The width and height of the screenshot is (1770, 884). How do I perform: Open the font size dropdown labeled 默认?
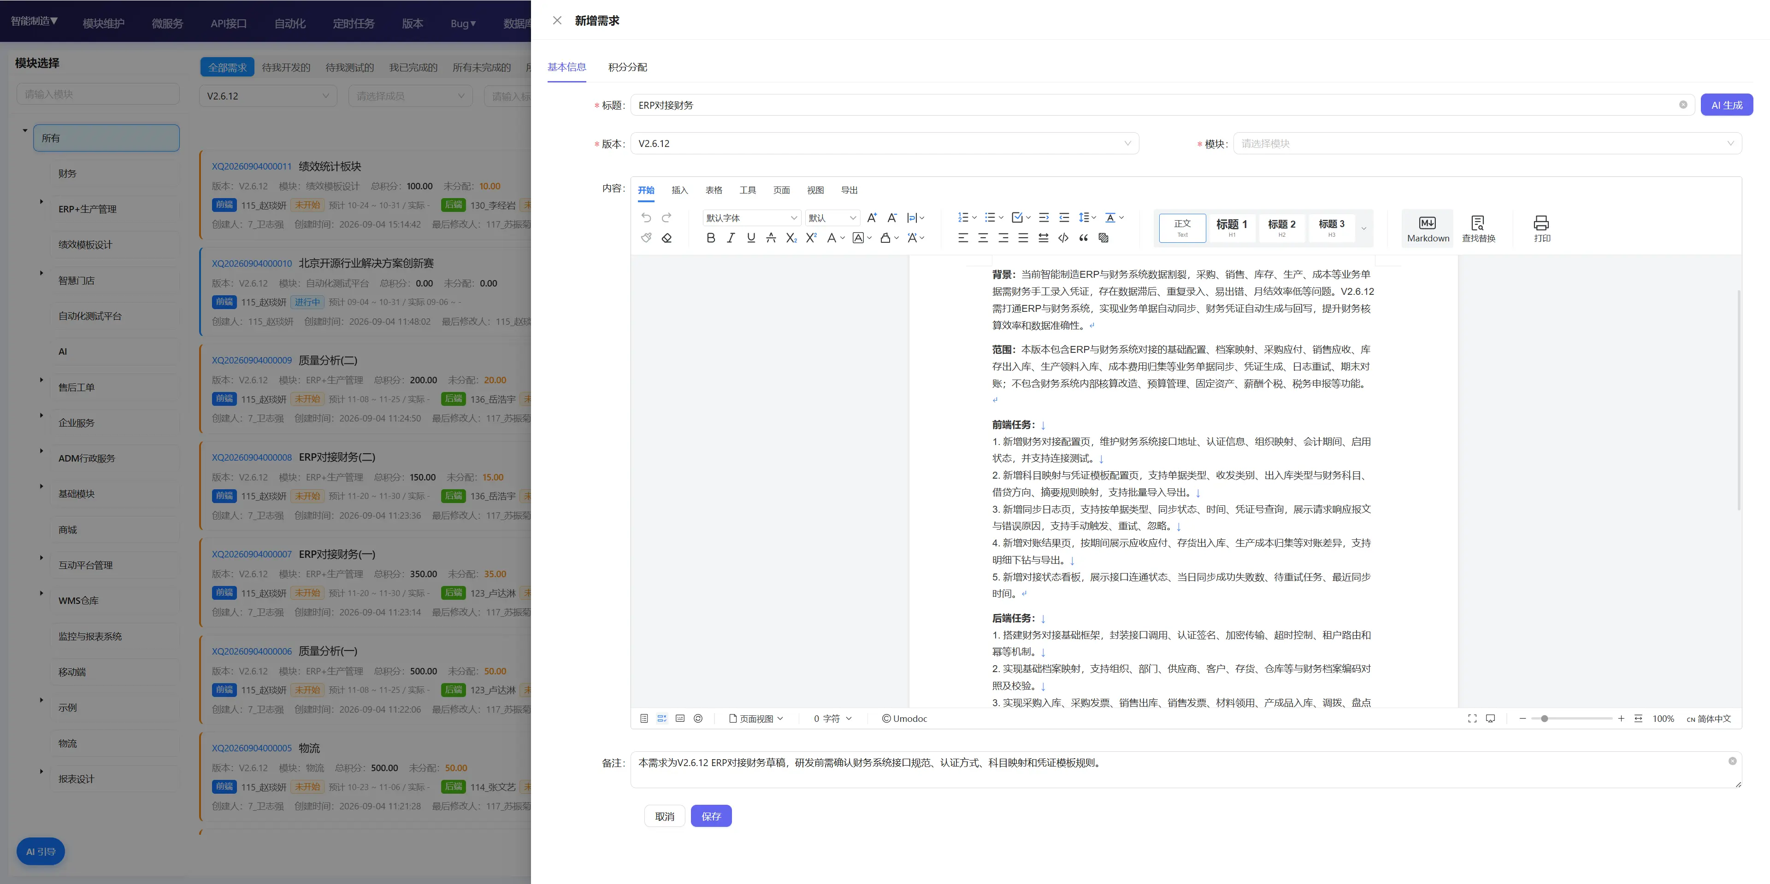coord(833,218)
